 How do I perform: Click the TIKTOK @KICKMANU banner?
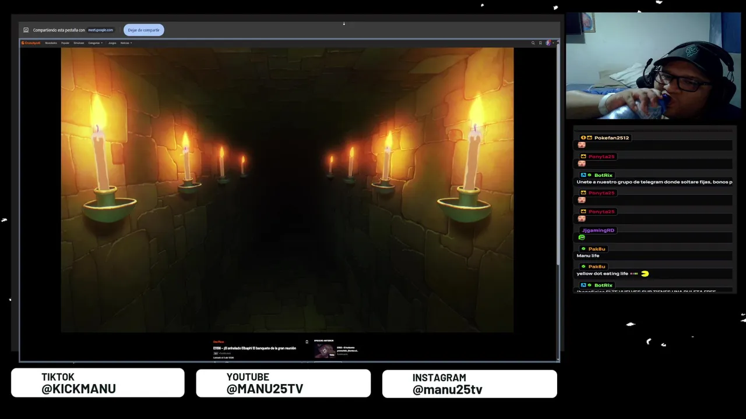coord(98,383)
